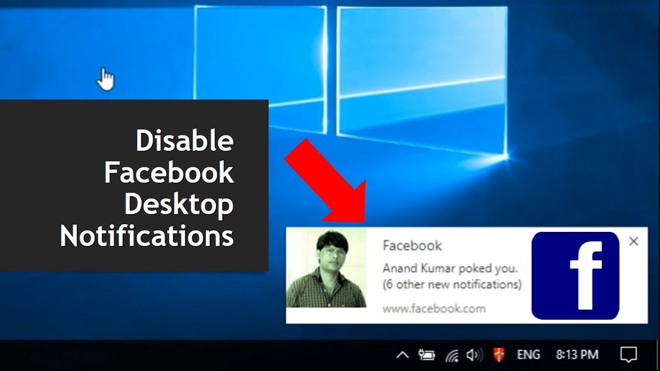
Task: Open the red shield security tray icon
Action: click(x=499, y=355)
